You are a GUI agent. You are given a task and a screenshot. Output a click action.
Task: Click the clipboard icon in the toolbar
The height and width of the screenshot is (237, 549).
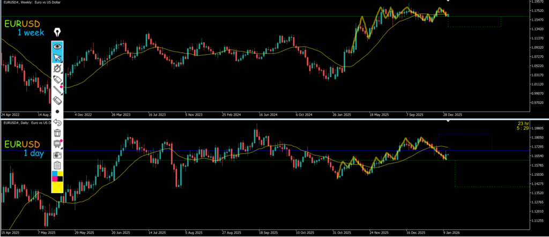coord(57,165)
